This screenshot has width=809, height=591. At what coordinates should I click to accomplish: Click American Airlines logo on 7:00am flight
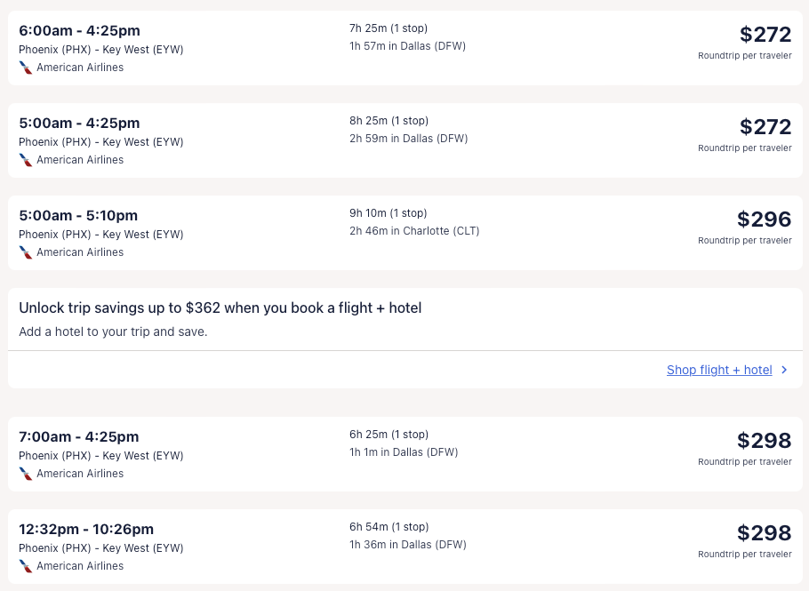[26, 474]
